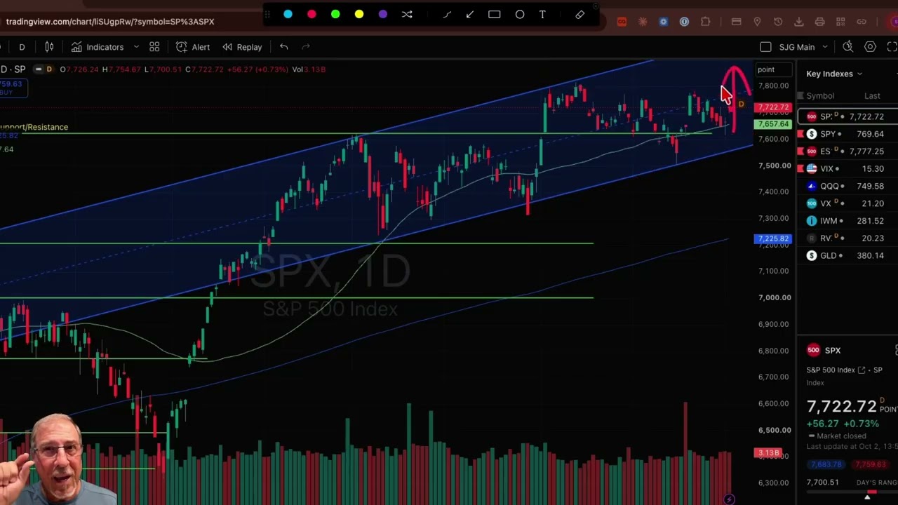Choose the circle shape tool
This screenshot has height=505, width=898.
520,14
